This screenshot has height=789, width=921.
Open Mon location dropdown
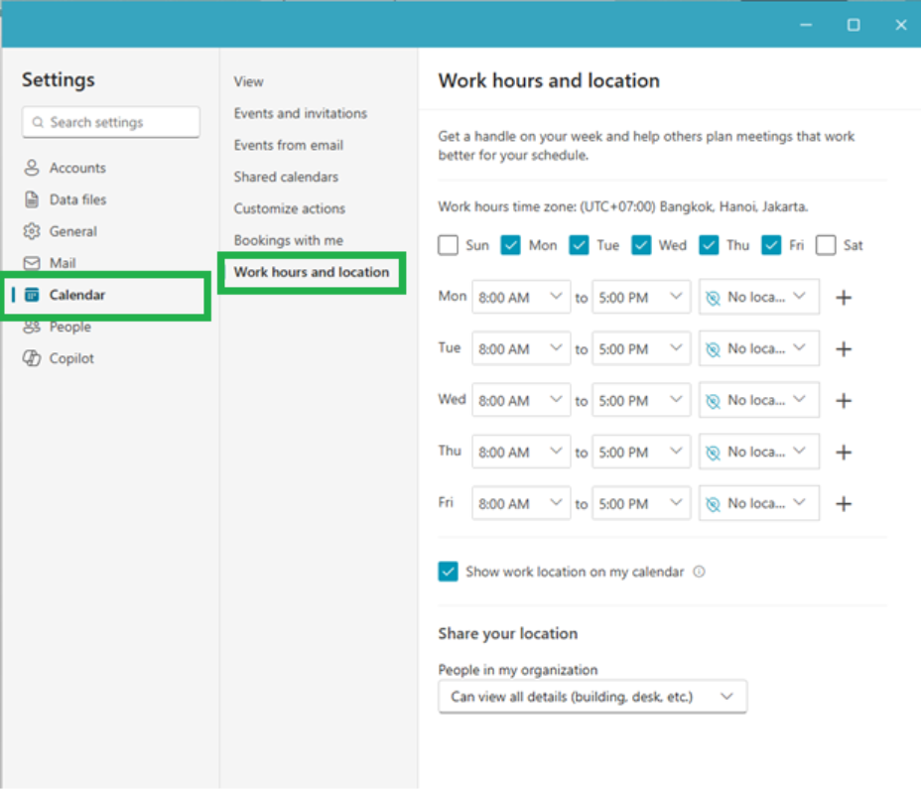pyautogui.click(x=759, y=298)
